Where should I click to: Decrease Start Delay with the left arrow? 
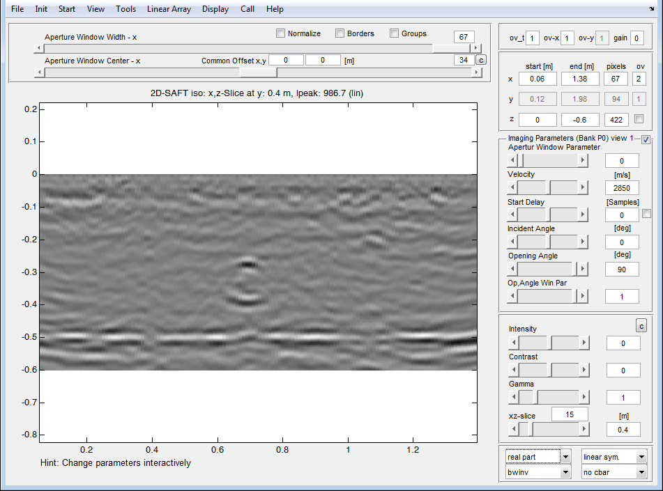tap(512, 215)
